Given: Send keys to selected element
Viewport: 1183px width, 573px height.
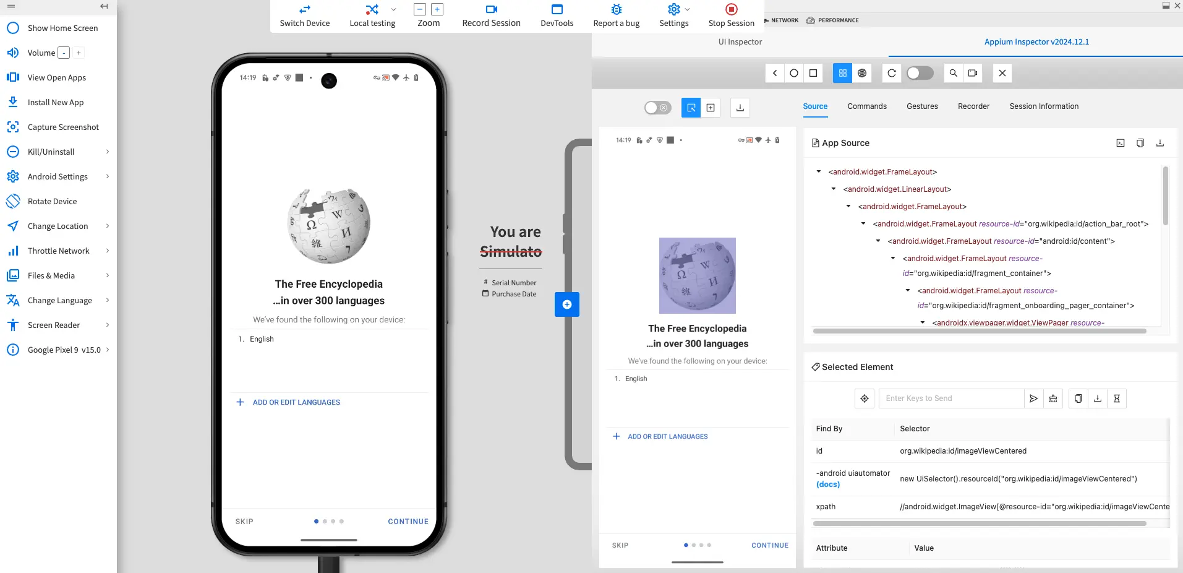Looking at the screenshot, I should (1033, 399).
